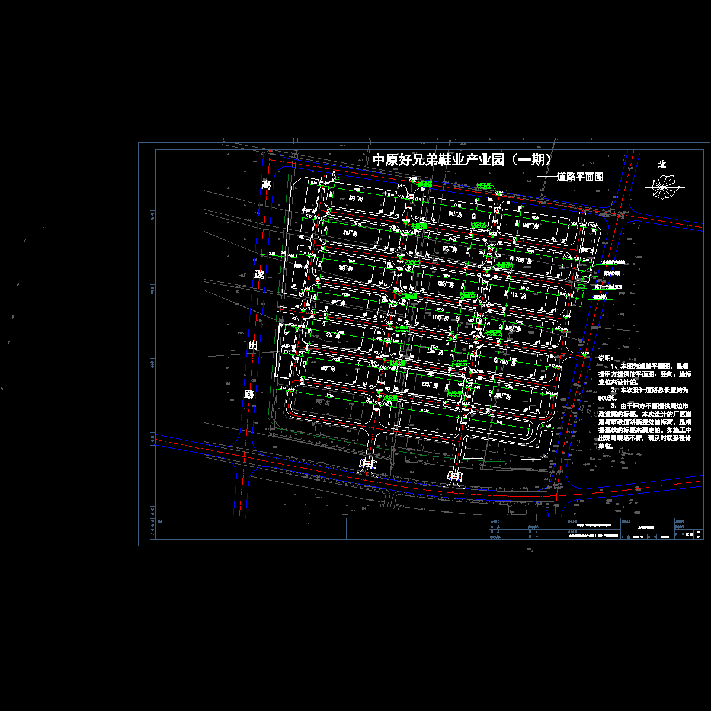Click the character 北 above the compass
This screenshot has height=711, width=711.
coord(662,164)
